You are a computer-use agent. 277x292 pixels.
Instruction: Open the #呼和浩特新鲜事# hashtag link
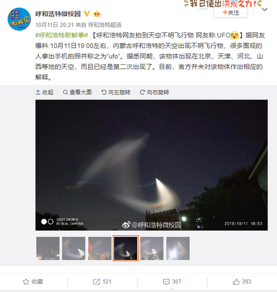[x=61, y=35]
